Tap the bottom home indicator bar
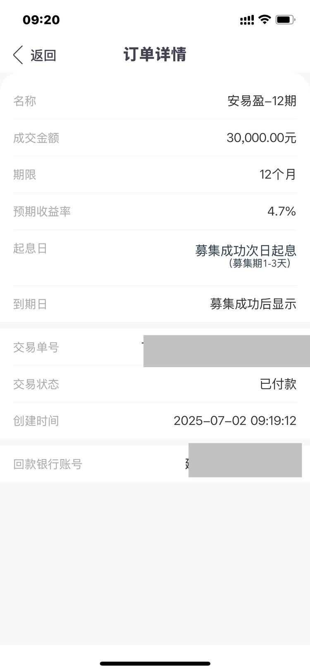Screen dimensions: 310x672 (155, 663)
